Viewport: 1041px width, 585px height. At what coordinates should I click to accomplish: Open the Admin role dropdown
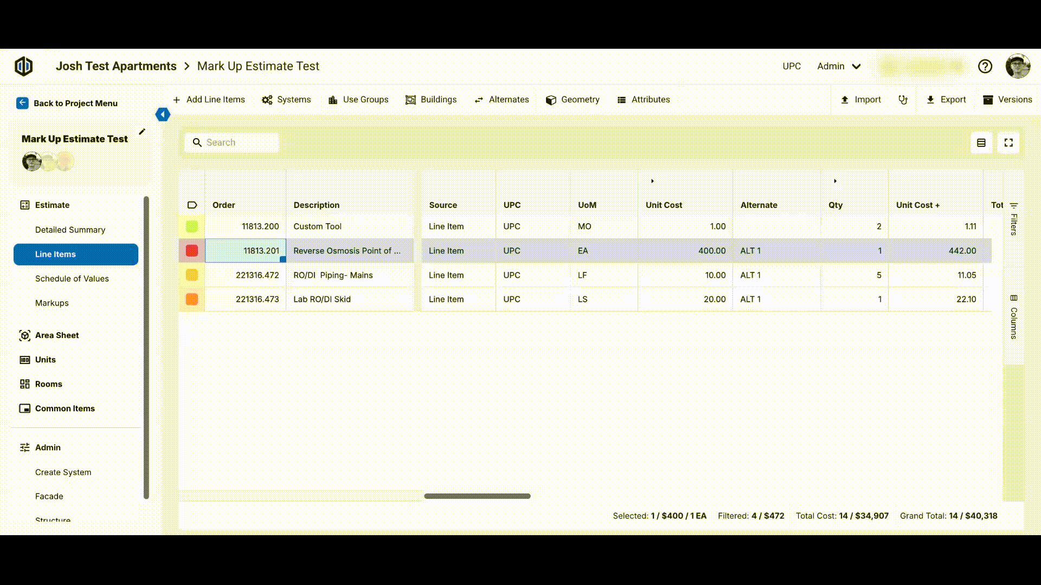(x=839, y=66)
